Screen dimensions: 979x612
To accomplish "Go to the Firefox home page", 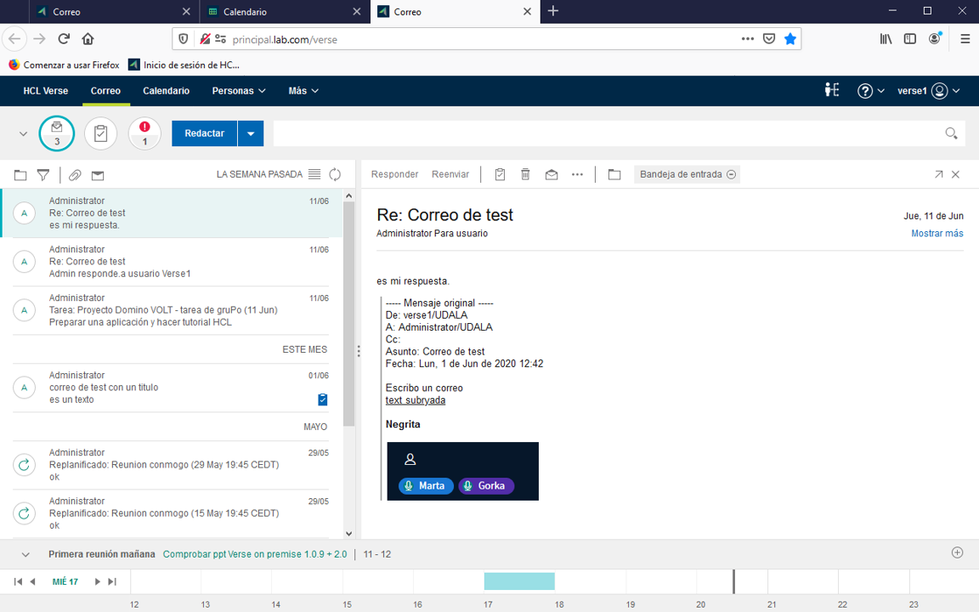I will 88,39.
